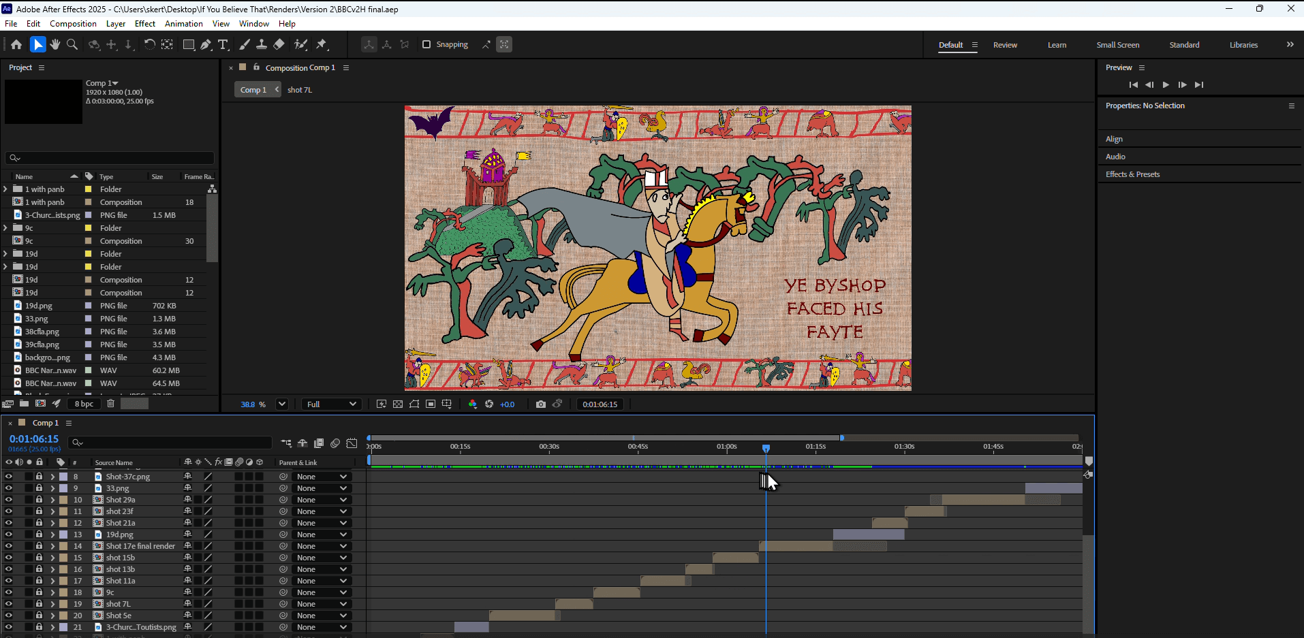
Task: Select the Pan Behind anchor point tool
Action: tap(167, 44)
